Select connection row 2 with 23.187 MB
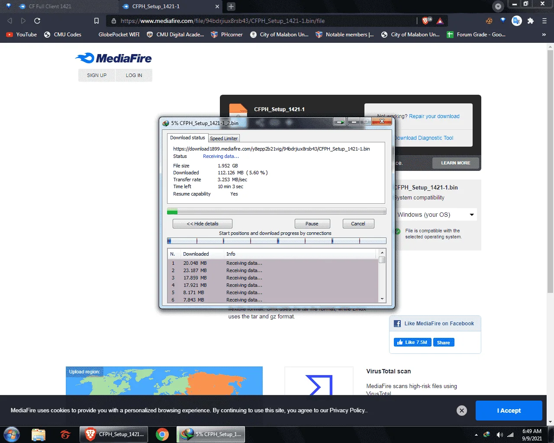 click(x=273, y=270)
